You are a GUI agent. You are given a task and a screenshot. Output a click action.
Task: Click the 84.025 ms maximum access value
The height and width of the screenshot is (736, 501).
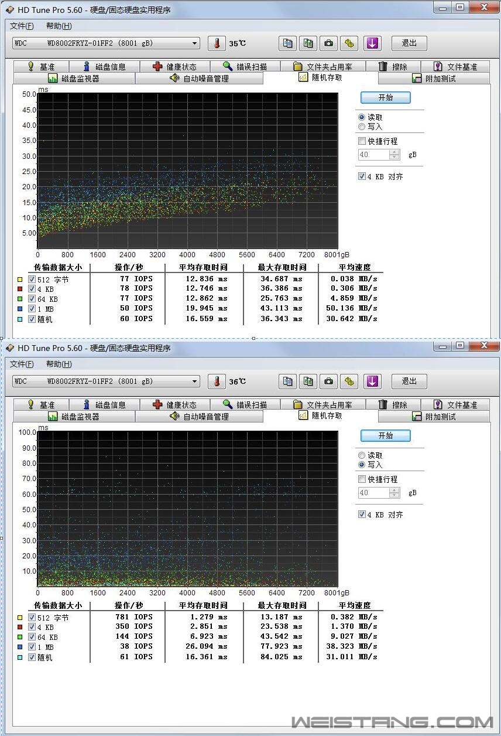pyautogui.click(x=282, y=657)
